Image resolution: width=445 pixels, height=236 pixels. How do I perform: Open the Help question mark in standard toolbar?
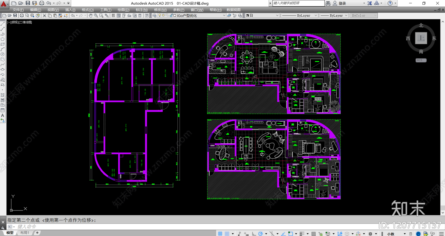pos(147,16)
